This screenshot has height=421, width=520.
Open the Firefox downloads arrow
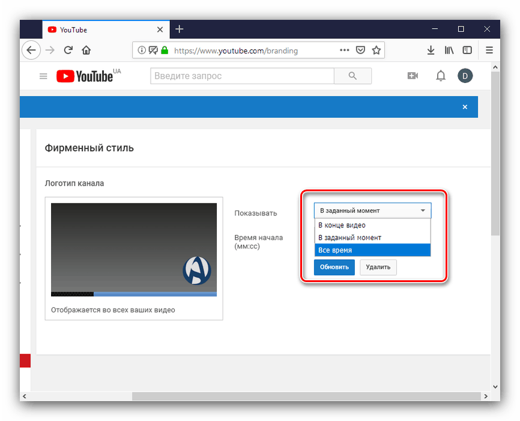[x=431, y=50]
